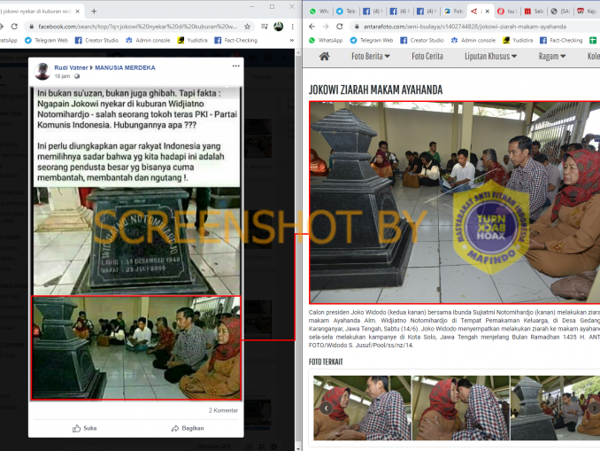Open Creator Studio bookmark in right browser
This screenshot has height=451, width=600.
click(x=422, y=40)
